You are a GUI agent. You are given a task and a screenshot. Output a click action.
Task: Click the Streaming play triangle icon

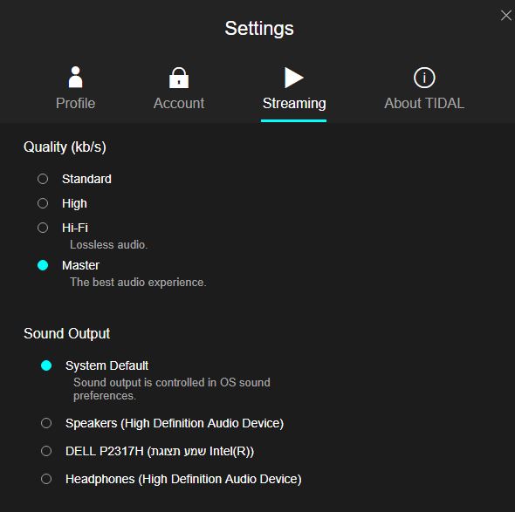coord(294,78)
